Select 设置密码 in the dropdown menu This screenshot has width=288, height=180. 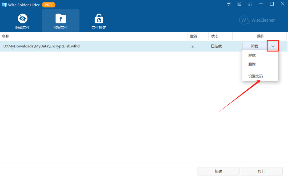(x=260, y=76)
